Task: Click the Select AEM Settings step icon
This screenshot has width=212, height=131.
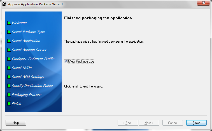Action: [x=9, y=77]
